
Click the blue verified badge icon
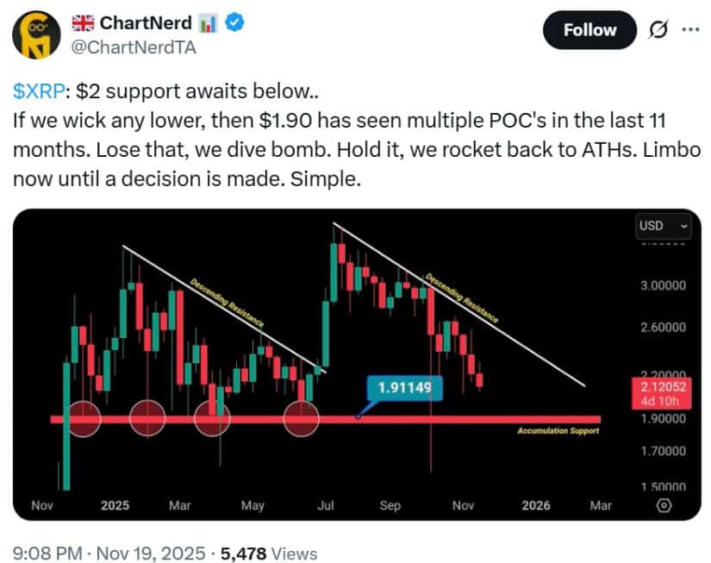pyautogui.click(x=234, y=23)
